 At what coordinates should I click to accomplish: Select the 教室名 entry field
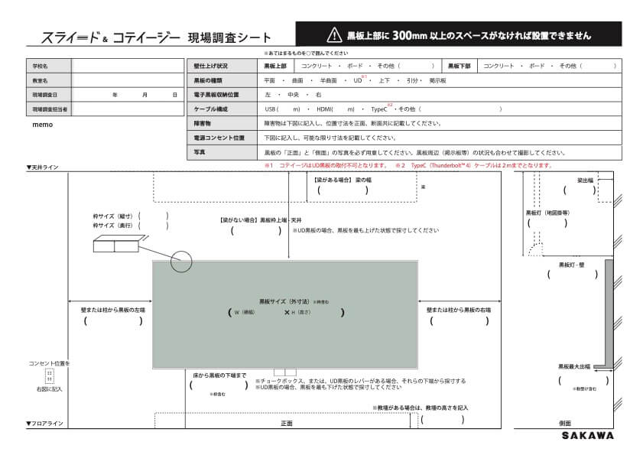pos(128,80)
